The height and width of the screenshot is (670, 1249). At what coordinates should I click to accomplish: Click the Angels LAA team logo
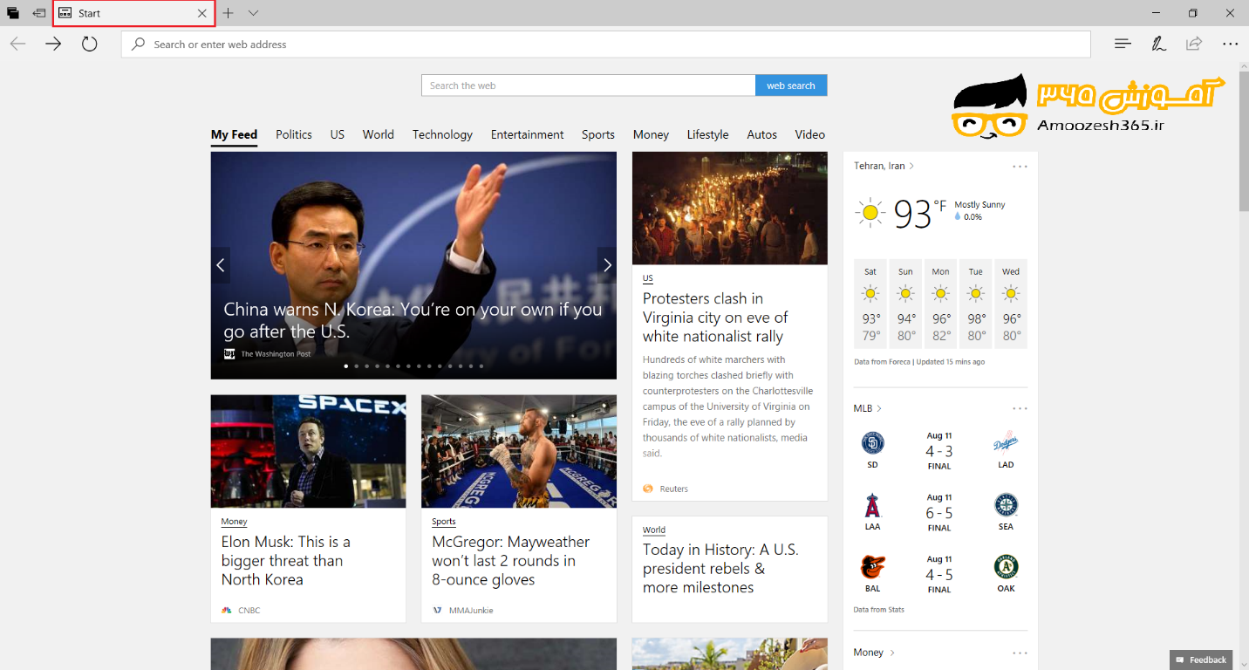872,505
